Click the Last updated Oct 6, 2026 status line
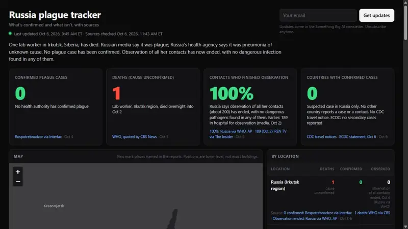Screen dimensions: 408x229 tap(88, 34)
